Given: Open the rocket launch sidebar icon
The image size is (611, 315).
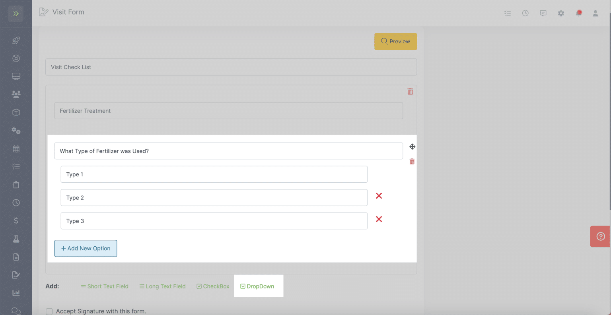Looking at the screenshot, I should (16, 40).
